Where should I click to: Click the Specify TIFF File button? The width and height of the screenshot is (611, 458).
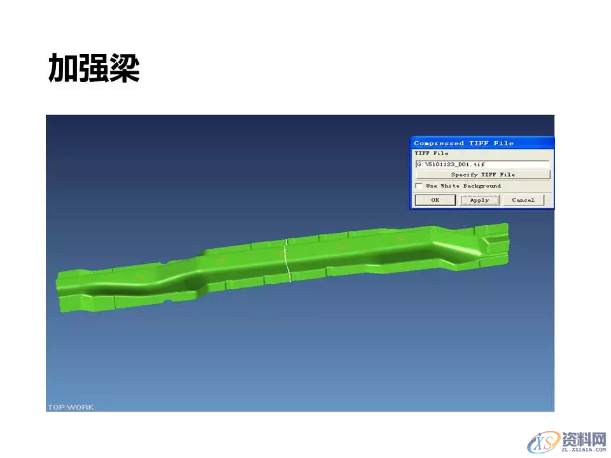482,174
